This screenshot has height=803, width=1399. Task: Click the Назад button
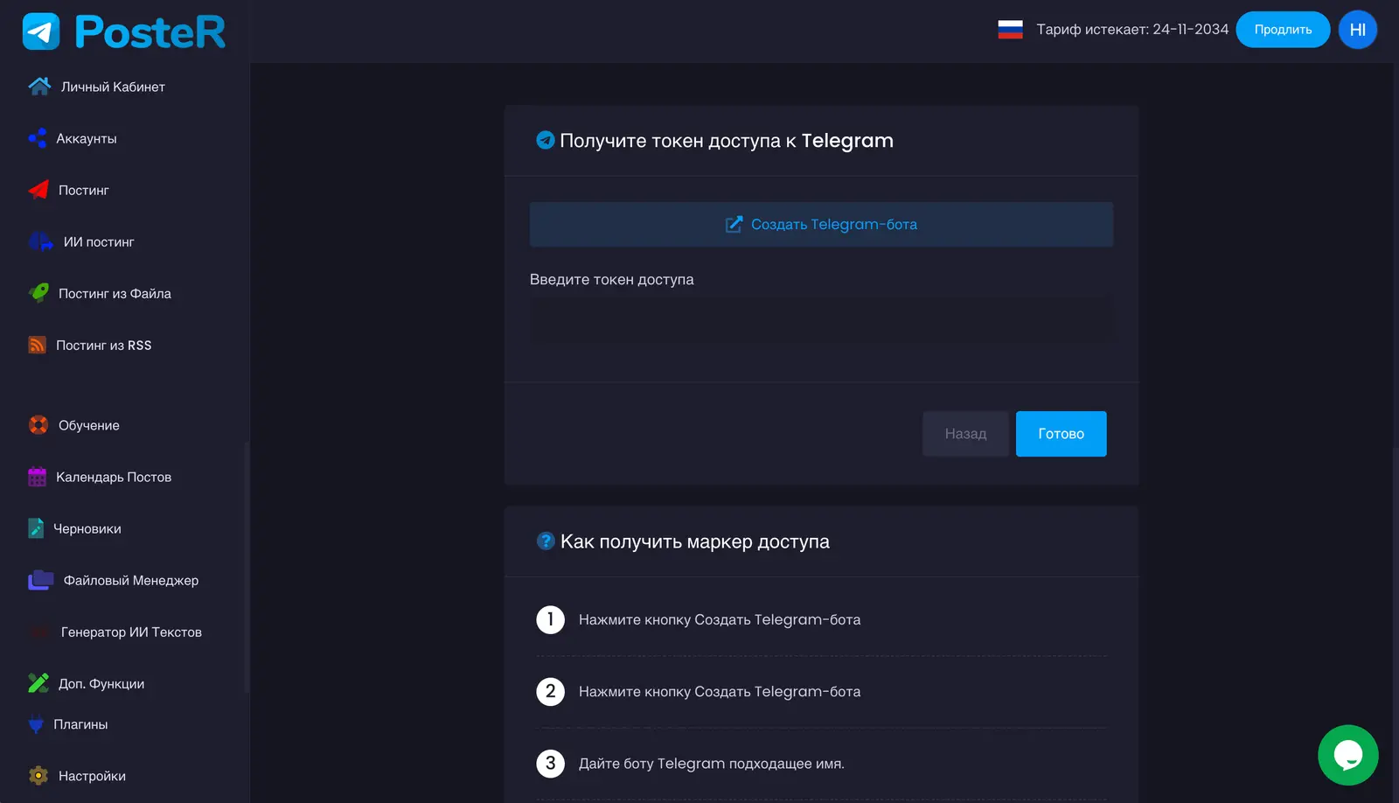[965, 434]
